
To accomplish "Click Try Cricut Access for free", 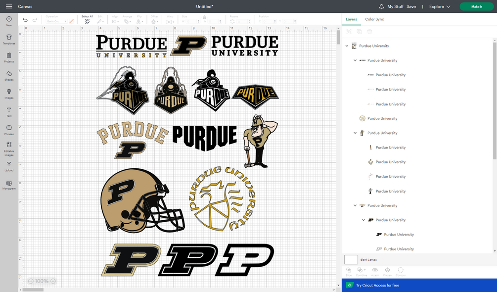I will click(377, 286).
